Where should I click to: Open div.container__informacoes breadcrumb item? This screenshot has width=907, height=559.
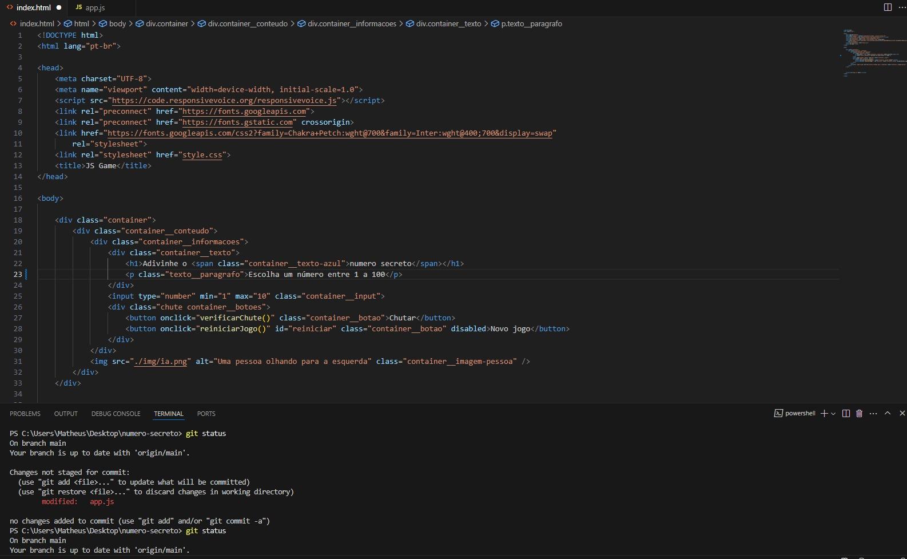347,23
